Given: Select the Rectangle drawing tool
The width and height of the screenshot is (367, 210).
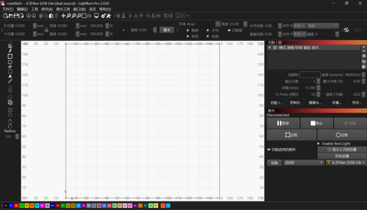Looking at the screenshot, I should click(10, 56).
